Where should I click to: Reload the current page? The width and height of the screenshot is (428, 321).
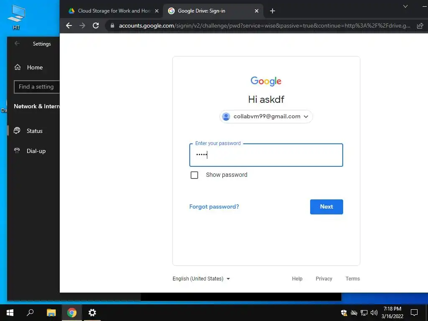pos(96,25)
